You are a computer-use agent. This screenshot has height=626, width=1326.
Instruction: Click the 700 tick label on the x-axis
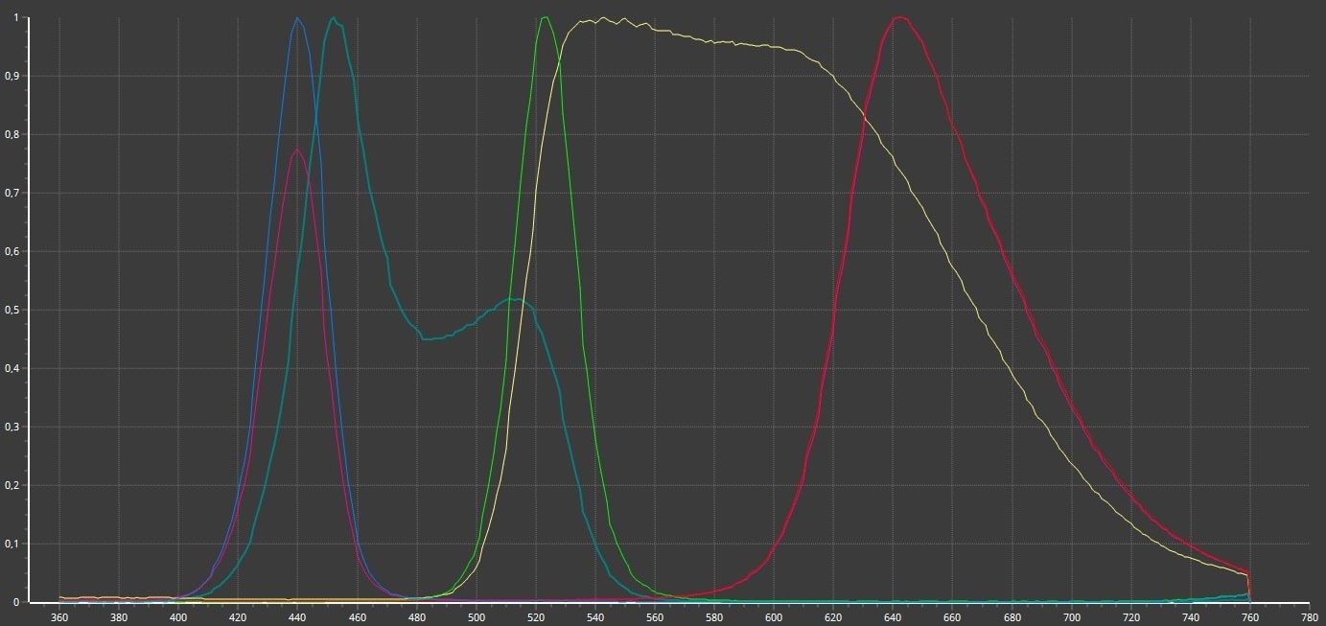1071,617
